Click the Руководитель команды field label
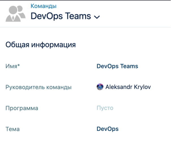The height and width of the screenshot is (151, 171). coord(39,87)
